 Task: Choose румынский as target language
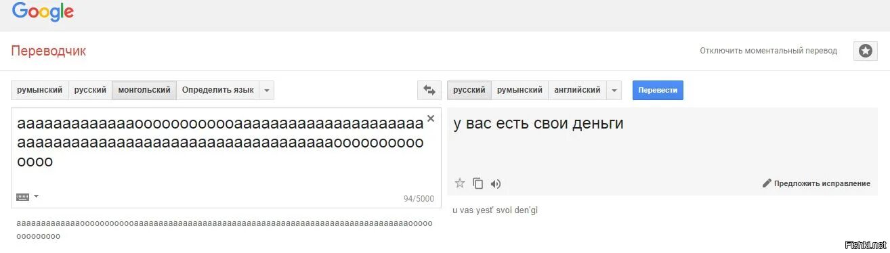coord(520,90)
